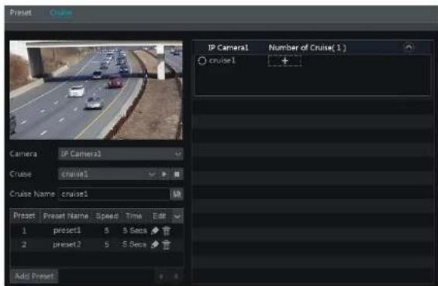Click the Cruise Name input field

click(113, 194)
